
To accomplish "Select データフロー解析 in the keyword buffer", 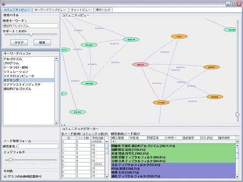I will point(29,67).
